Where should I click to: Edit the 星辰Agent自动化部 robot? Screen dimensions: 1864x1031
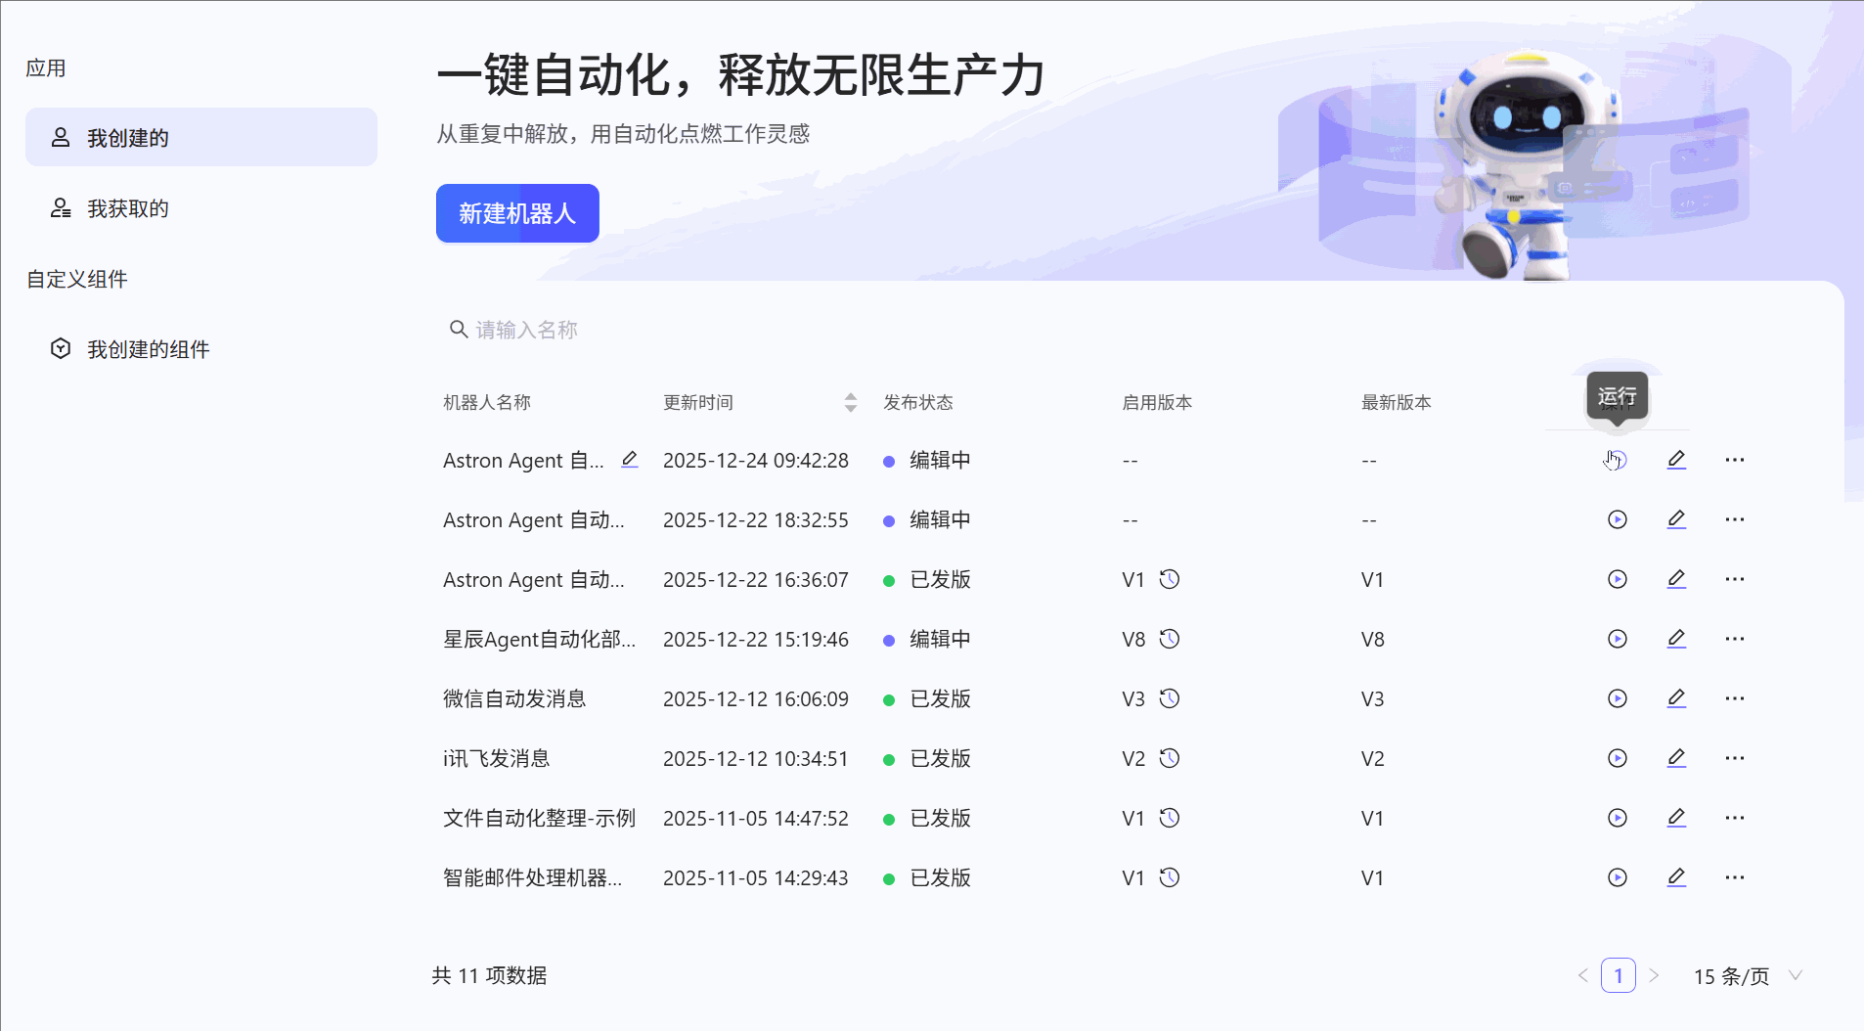coord(1676,639)
